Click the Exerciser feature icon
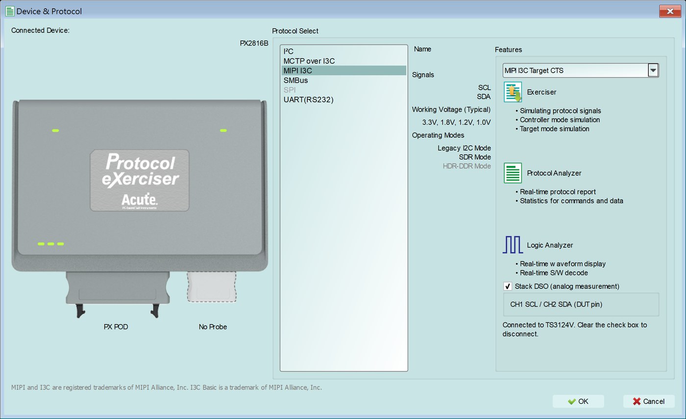This screenshot has height=419, width=686. 513,92
